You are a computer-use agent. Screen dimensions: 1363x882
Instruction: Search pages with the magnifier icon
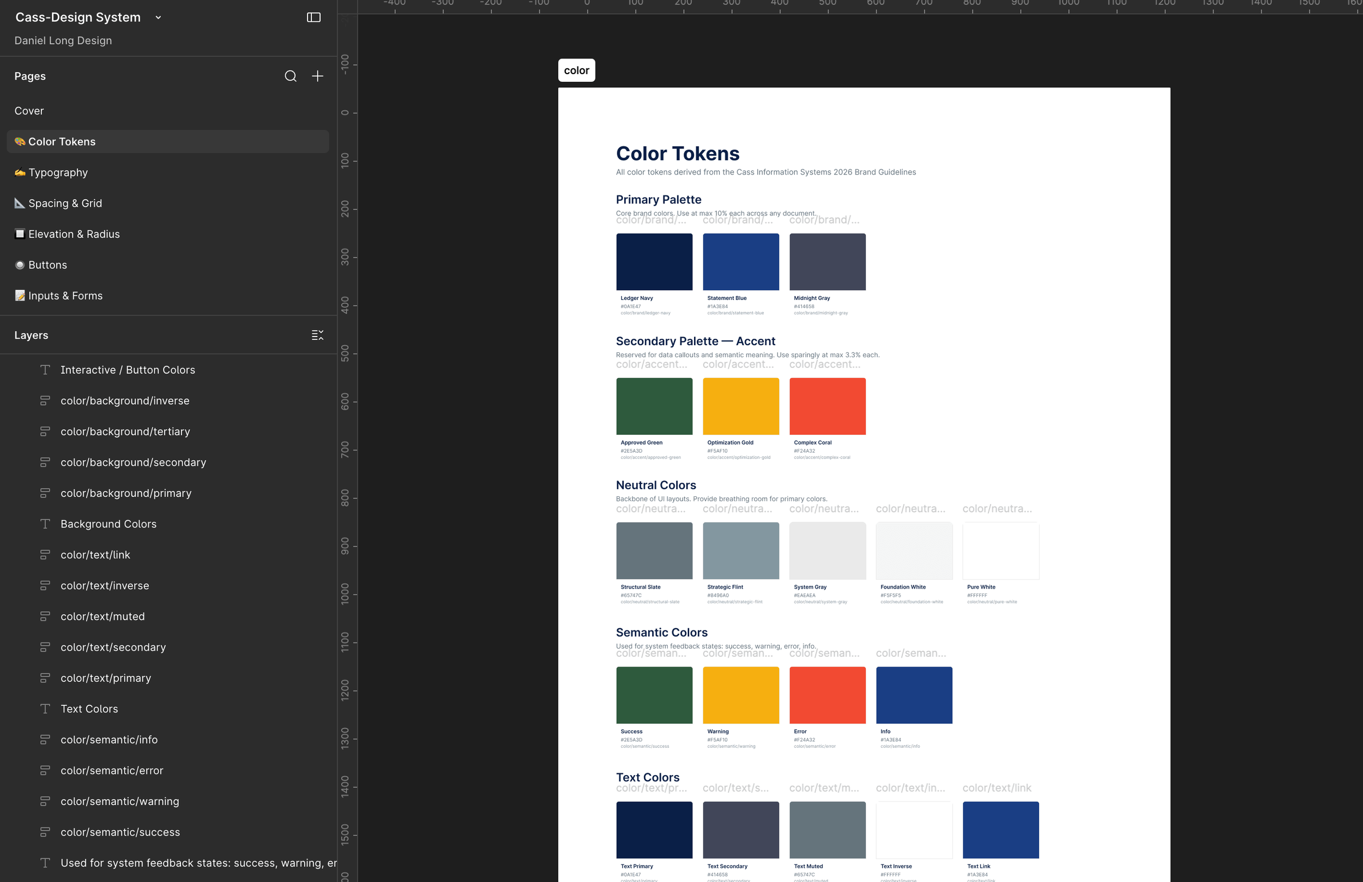291,76
